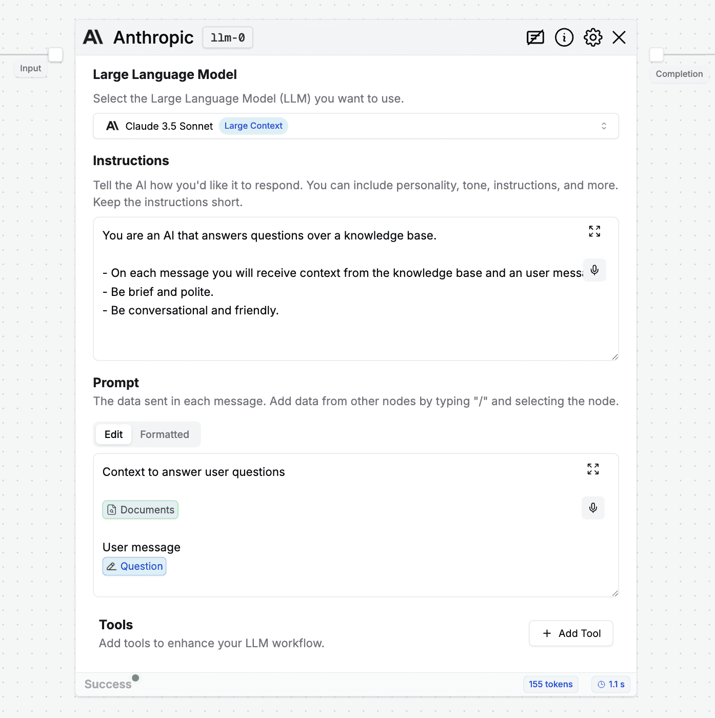Click inside the Instructions text area
The height and width of the screenshot is (718, 715).
356,289
